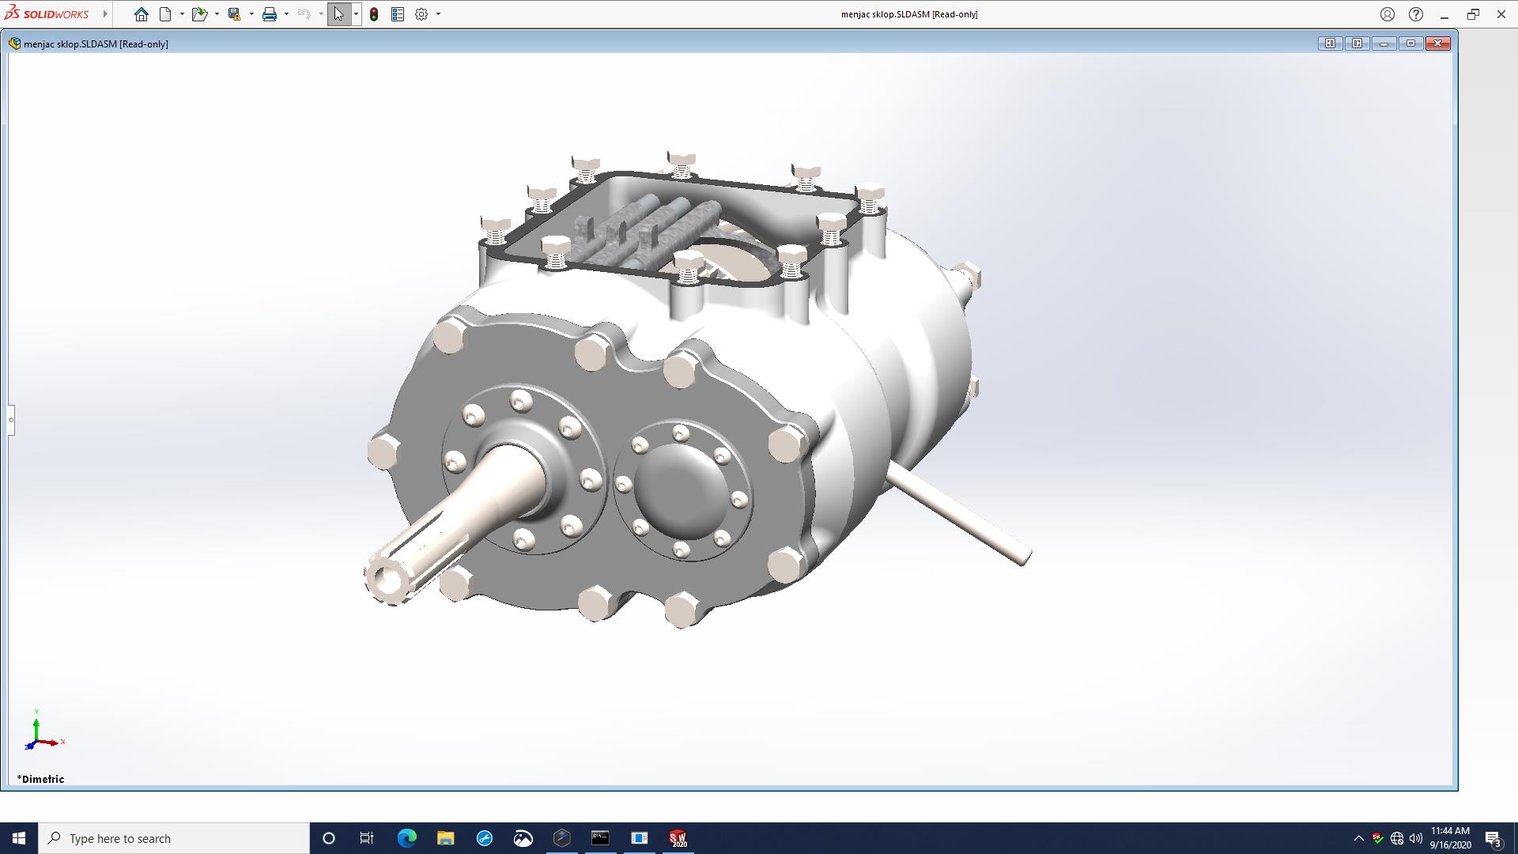The height and width of the screenshot is (854, 1518).
Task: Expand the left panel splitter handle
Action: [x=11, y=420]
